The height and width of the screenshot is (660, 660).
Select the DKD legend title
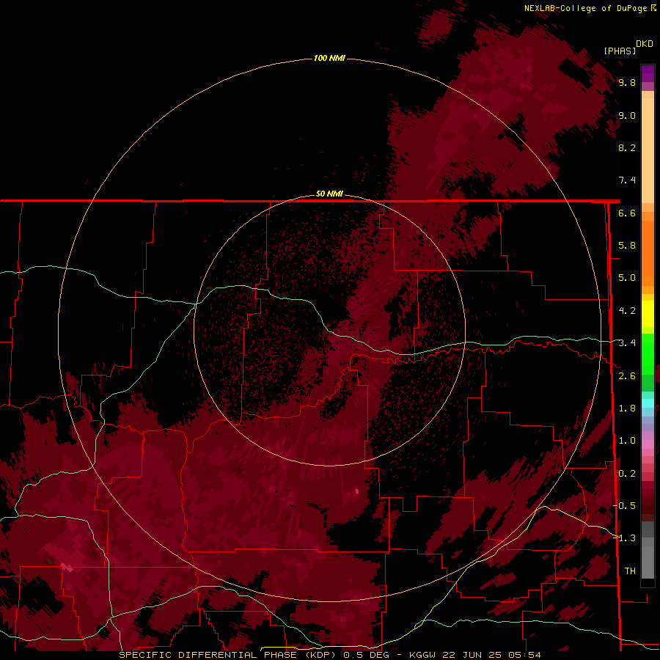[x=644, y=44]
